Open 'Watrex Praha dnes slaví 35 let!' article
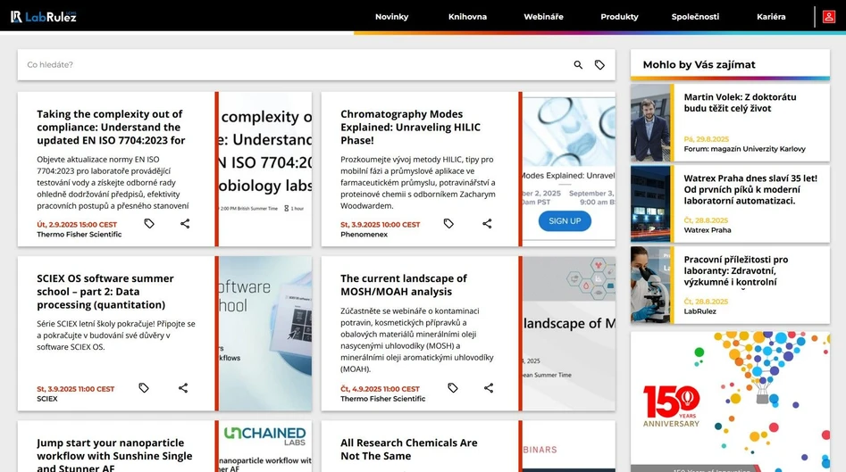This screenshot has width=846, height=472. [x=750, y=189]
